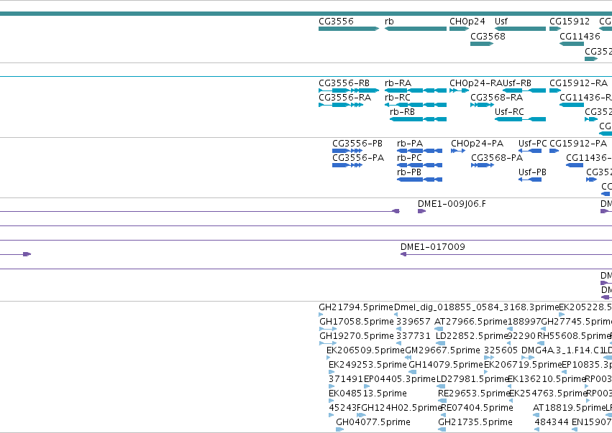The height and width of the screenshot is (433, 612).
Task: Open EST label AT18819.5prime
Action: [569, 408]
